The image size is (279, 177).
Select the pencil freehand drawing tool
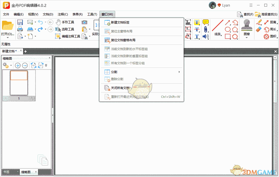point(258,22)
